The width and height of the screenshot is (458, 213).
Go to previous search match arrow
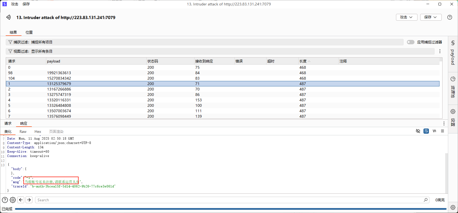(x=21, y=200)
